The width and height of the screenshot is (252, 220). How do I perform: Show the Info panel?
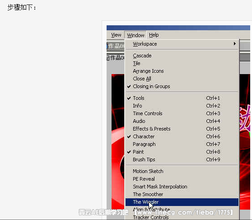pyautogui.click(x=182, y=106)
